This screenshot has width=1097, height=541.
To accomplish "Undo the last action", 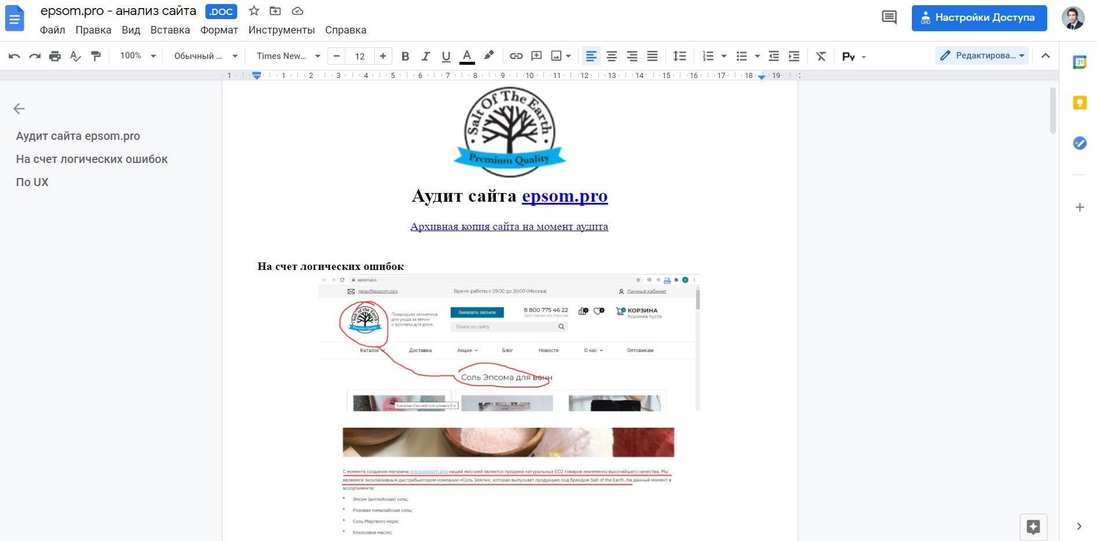I will click(14, 56).
